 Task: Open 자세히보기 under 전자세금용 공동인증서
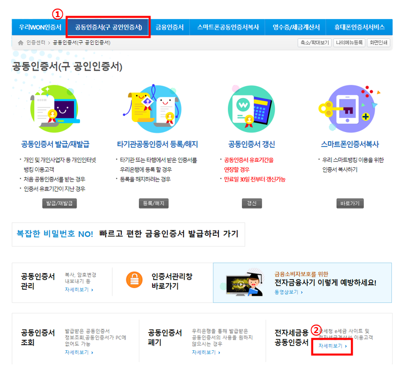pyautogui.click(x=333, y=346)
